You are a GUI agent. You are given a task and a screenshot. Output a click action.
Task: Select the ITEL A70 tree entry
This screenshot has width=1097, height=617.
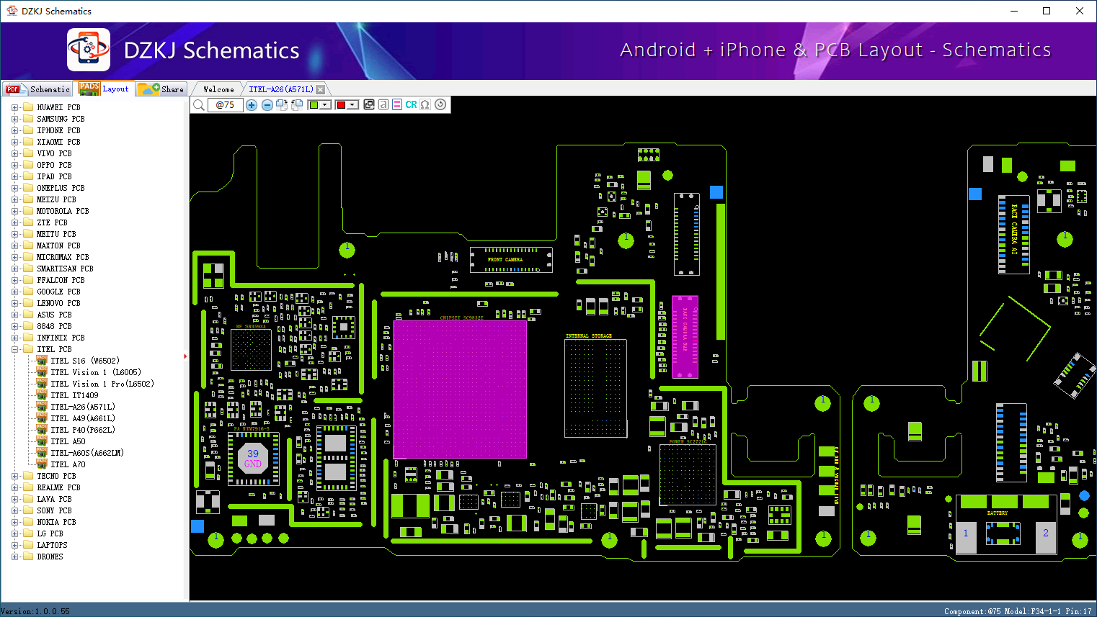pyautogui.click(x=68, y=464)
